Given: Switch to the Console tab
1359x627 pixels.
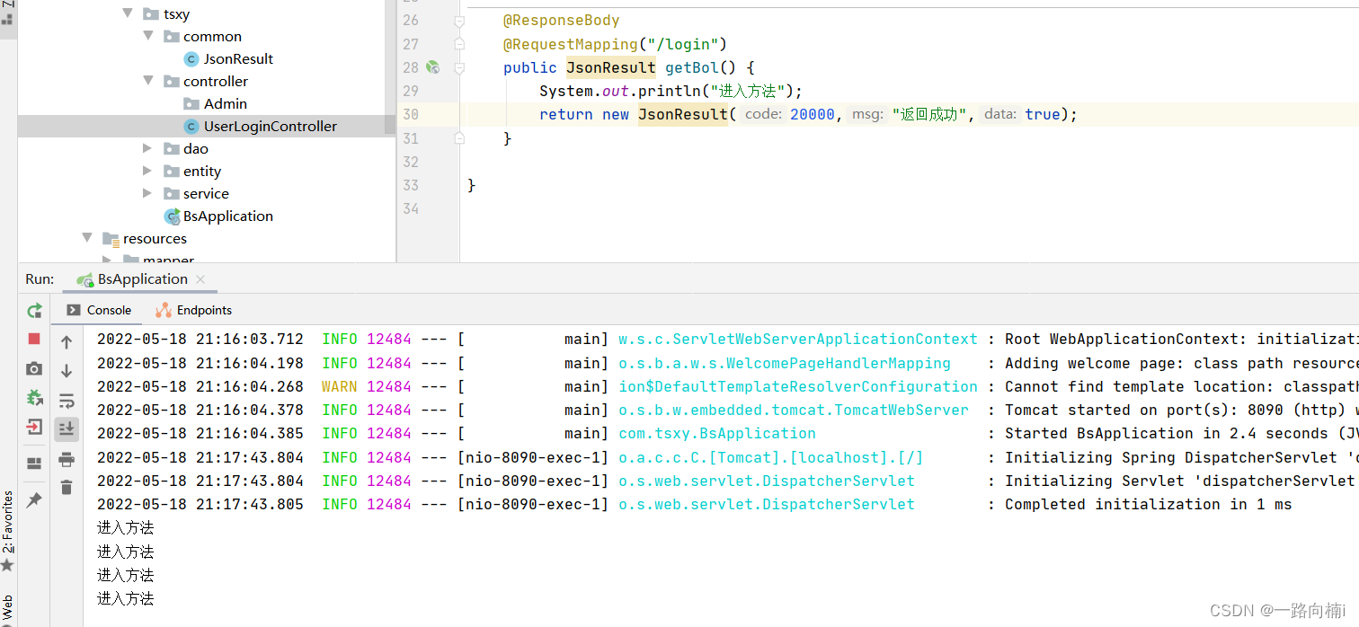Looking at the screenshot, I should pyautogui.click(x=99, y=310).
